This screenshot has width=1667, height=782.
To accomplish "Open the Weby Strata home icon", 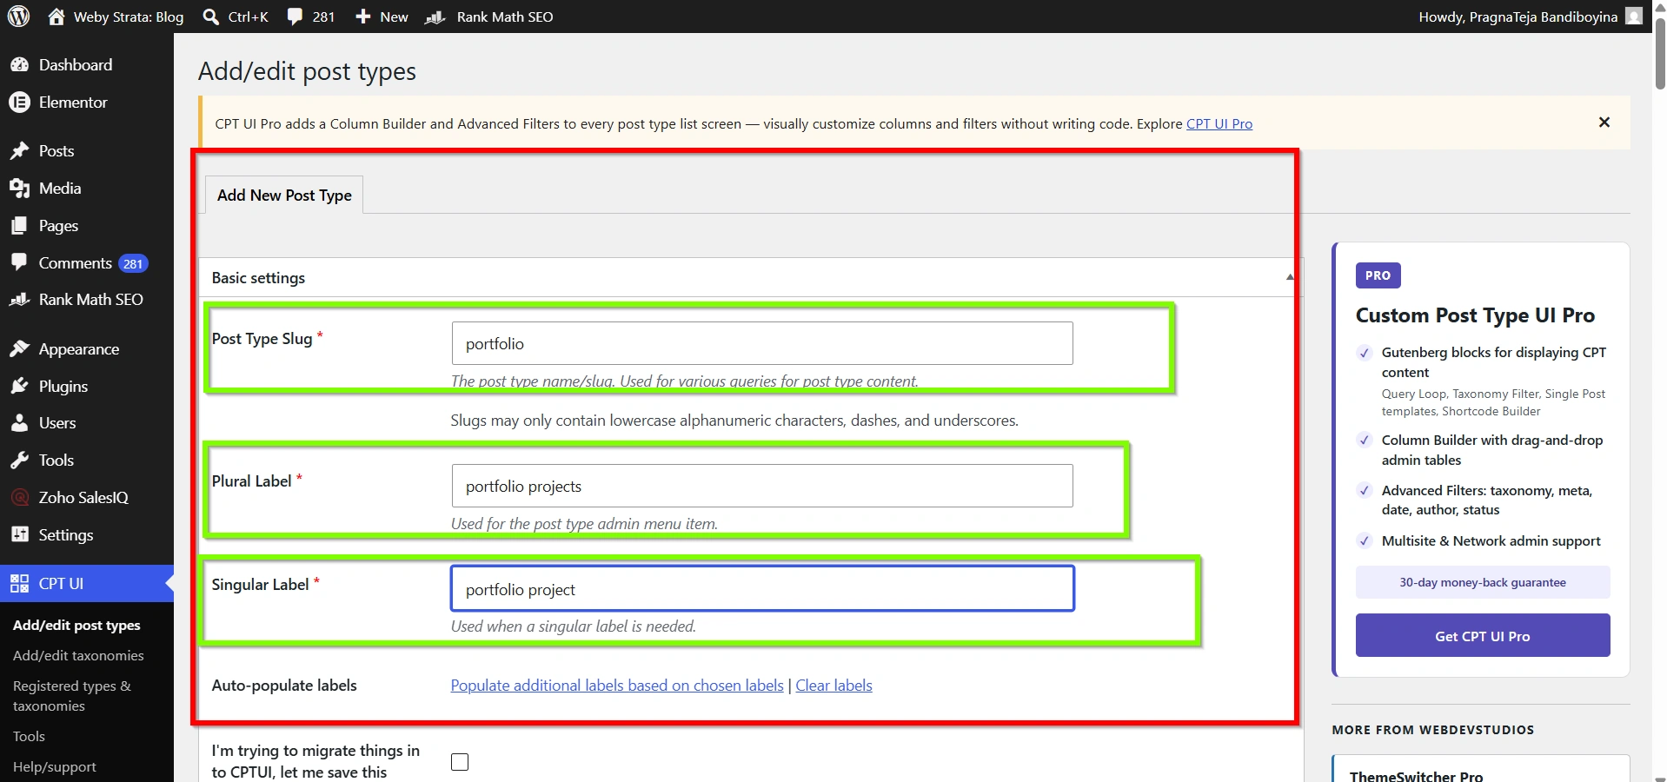I will (56, 17).
